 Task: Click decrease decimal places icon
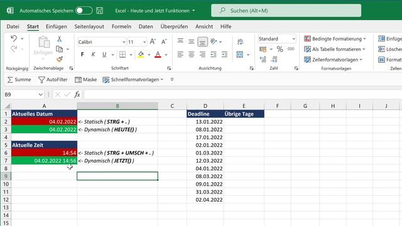274,59
